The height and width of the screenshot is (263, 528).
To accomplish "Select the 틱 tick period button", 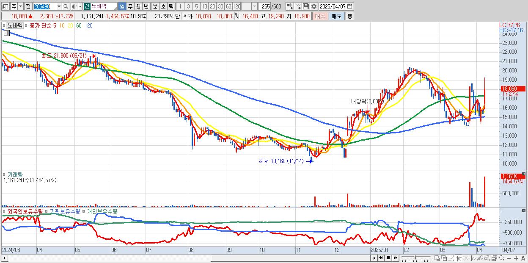I will tap(171, 7).
